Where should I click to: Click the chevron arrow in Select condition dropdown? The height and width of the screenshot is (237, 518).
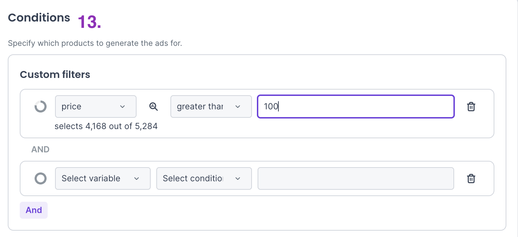click(x=238, y=178)
